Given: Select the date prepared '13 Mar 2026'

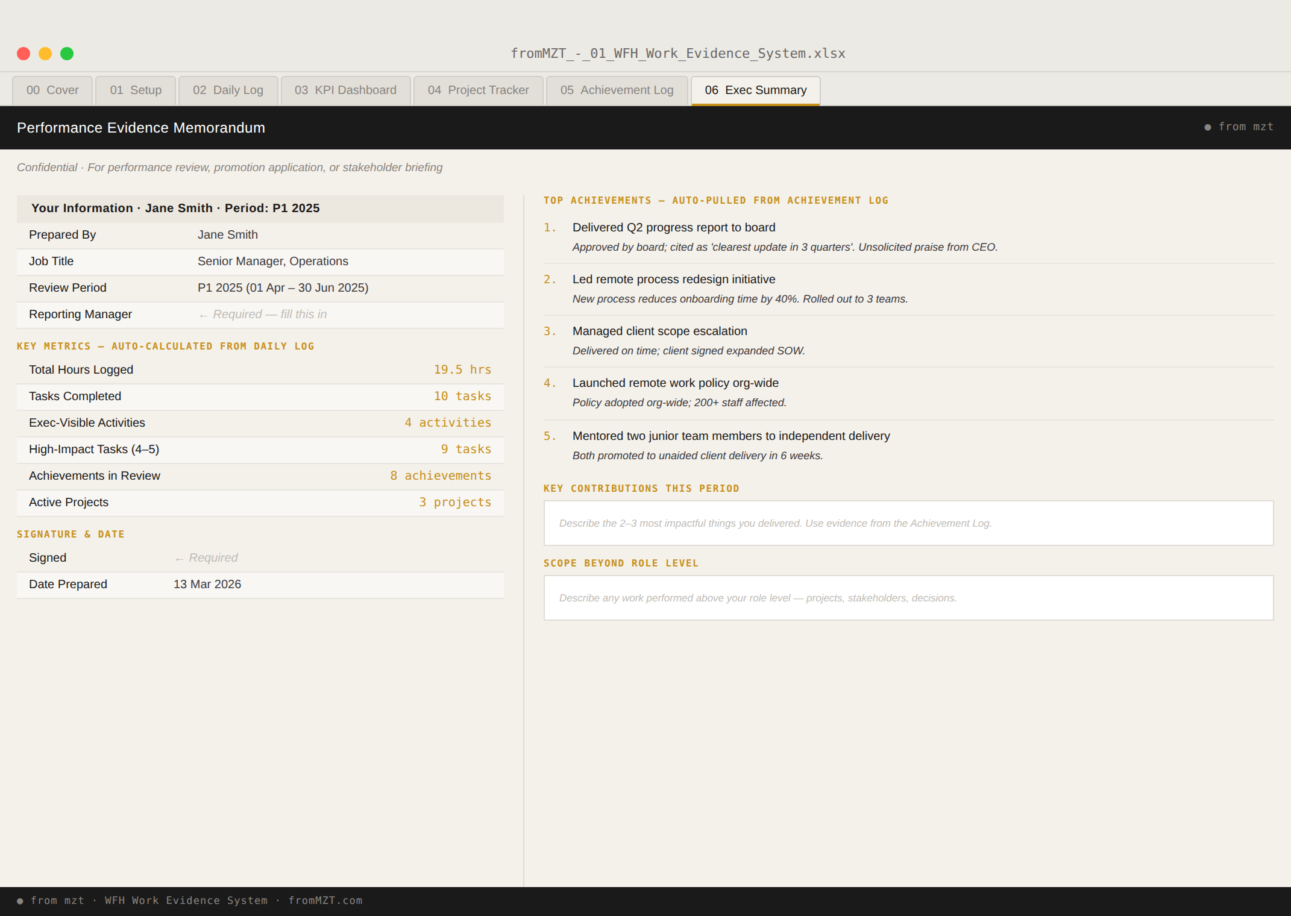Looking at the screenshot, I should pyautogui.click(x=207, y=585).
